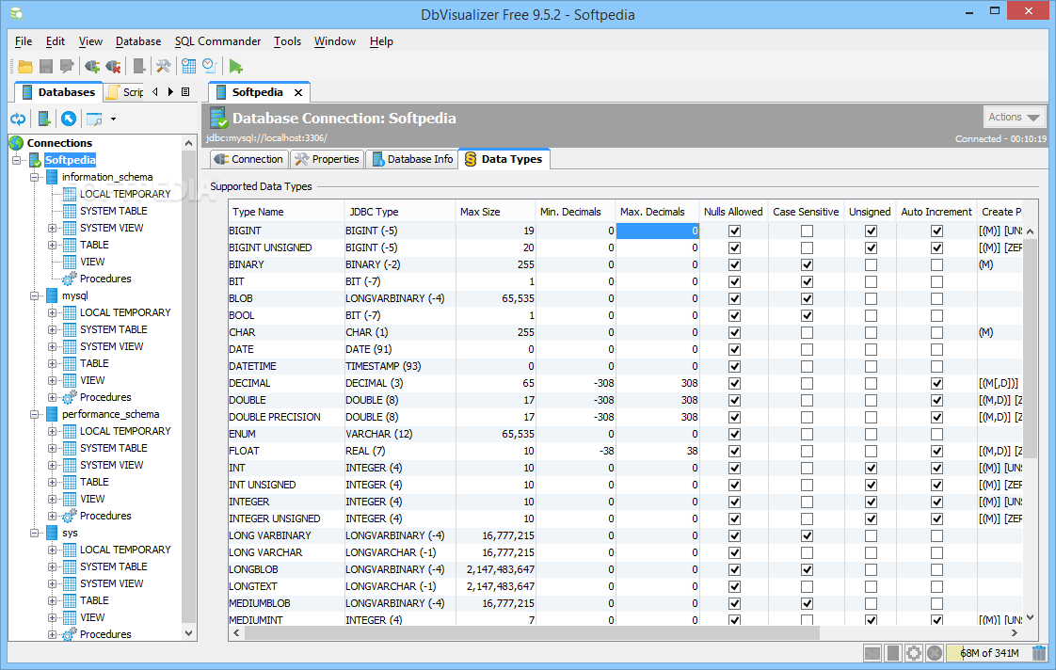Open tool properties via the hammer-and-wrench toolbar icon

click(x=163, y=66)
